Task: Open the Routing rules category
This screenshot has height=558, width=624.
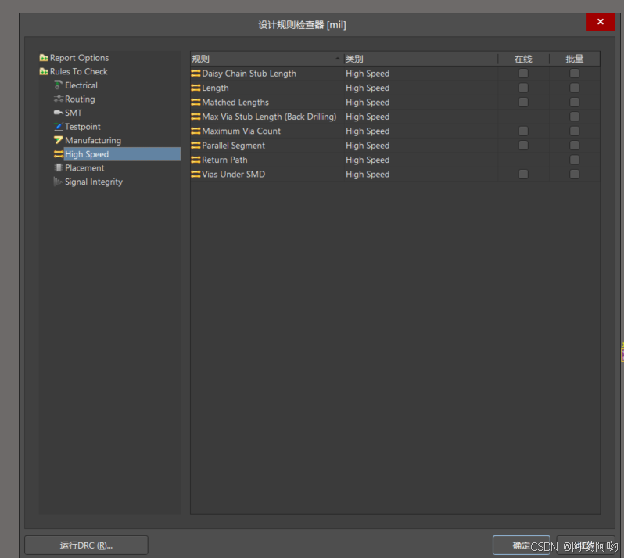Action: click(80, 99)
